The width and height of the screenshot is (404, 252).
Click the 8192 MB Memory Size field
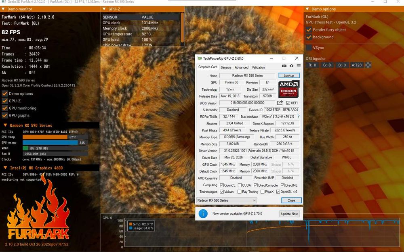click(233, 144)
